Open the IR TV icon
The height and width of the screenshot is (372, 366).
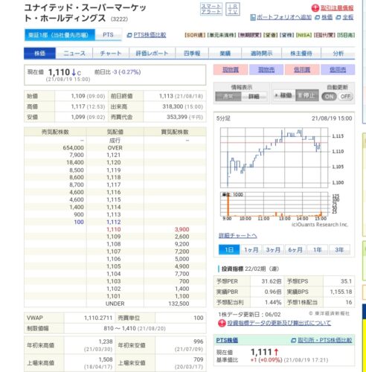coord(233,9)
